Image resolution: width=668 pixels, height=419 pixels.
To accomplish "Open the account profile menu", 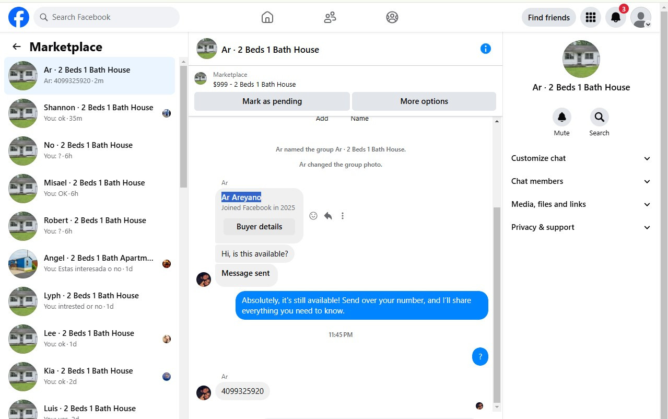I will click(x=641, y=17).
